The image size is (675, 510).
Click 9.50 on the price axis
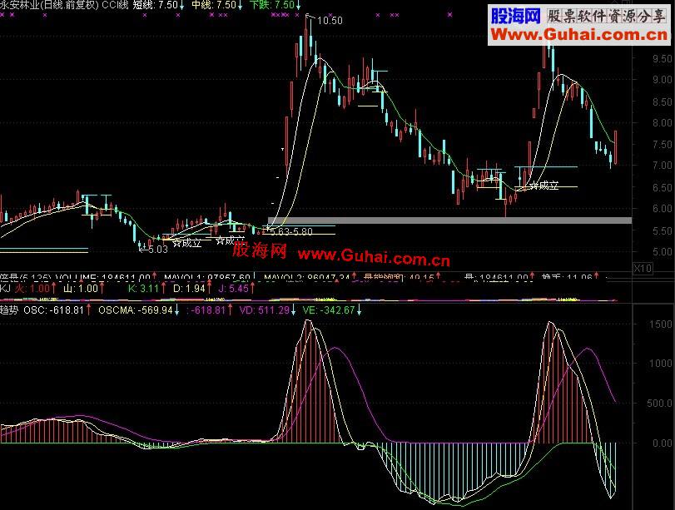click(662, 58)
